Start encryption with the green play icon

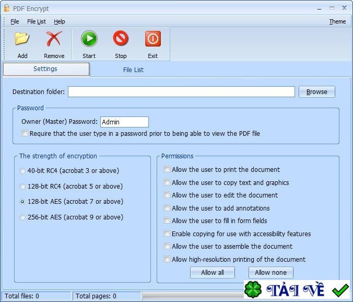(x=89, y=39)
